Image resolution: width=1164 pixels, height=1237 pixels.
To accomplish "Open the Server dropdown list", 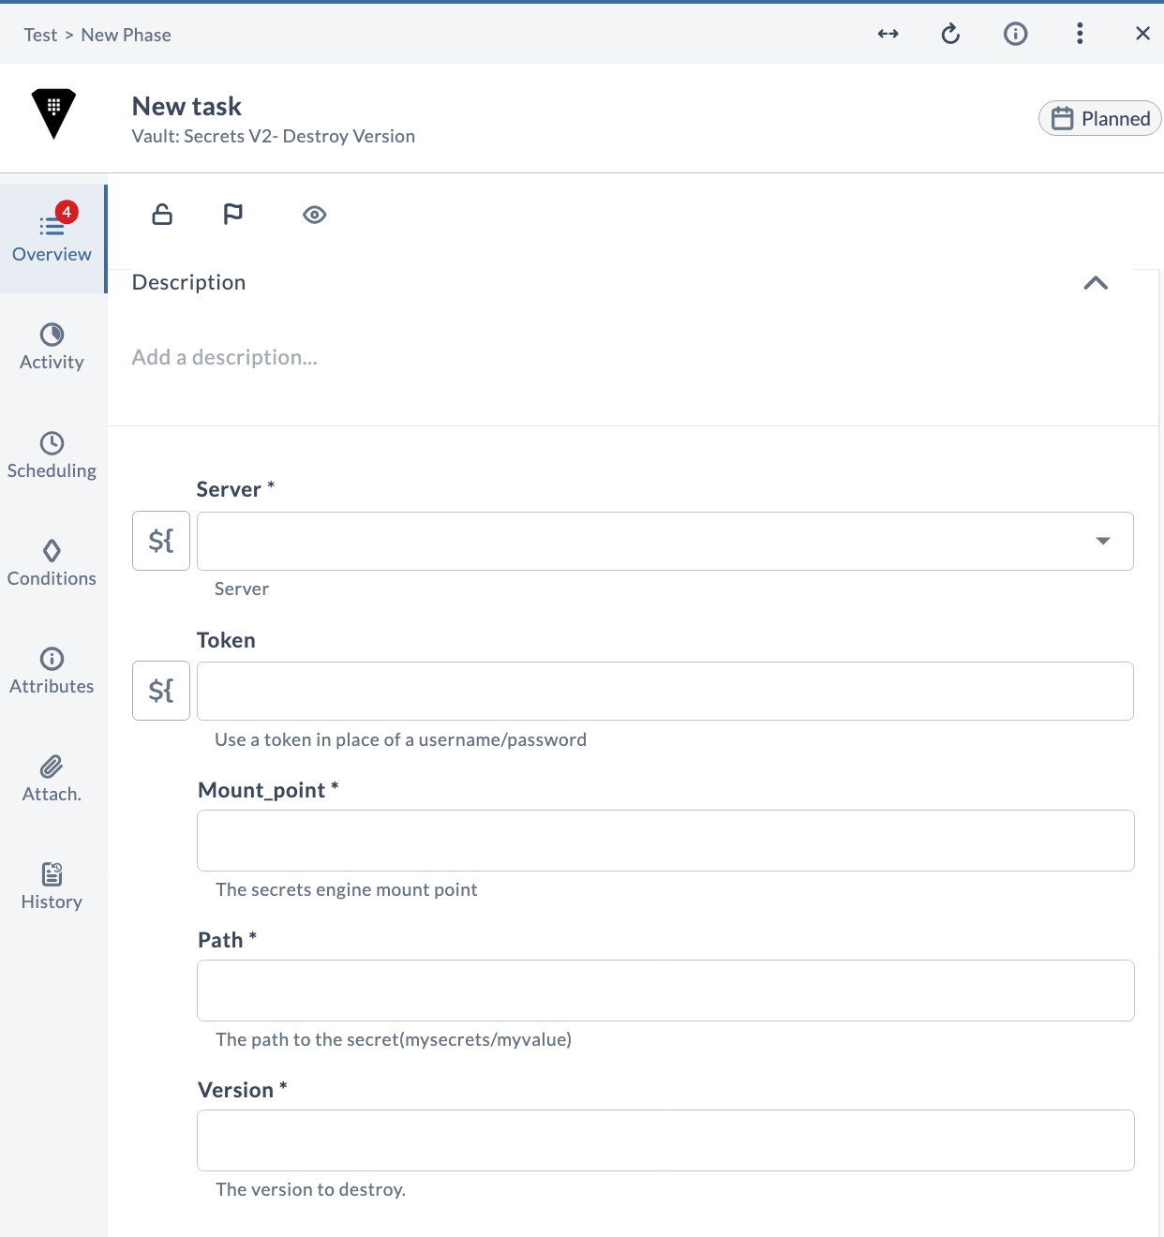I will pyautogui.click(x=665, y=541).
